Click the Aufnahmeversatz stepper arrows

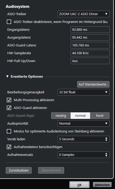pyautogui.click(x=106, y=155)
